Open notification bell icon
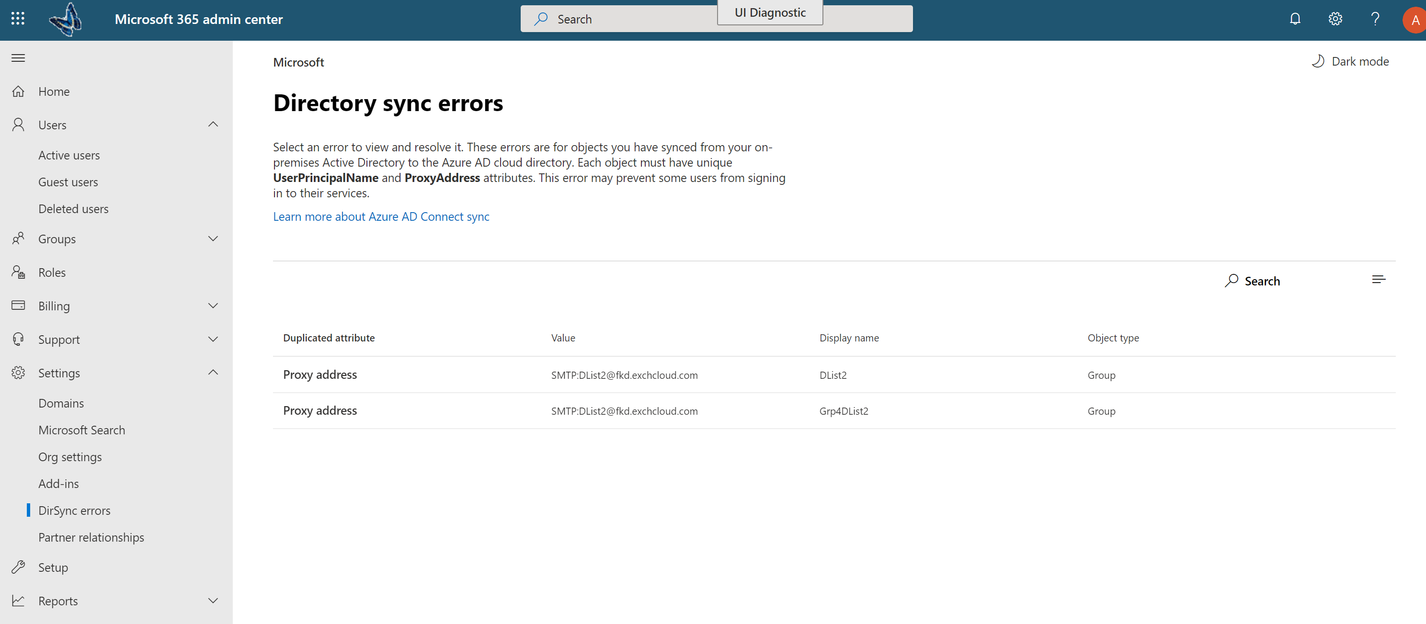Viewport: 1426px width, 624px height. 1295,18
